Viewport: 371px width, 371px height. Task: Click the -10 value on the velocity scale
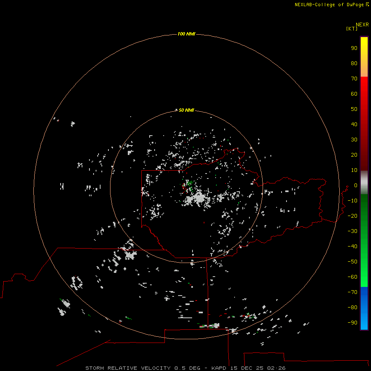click(x=352, y=201)
